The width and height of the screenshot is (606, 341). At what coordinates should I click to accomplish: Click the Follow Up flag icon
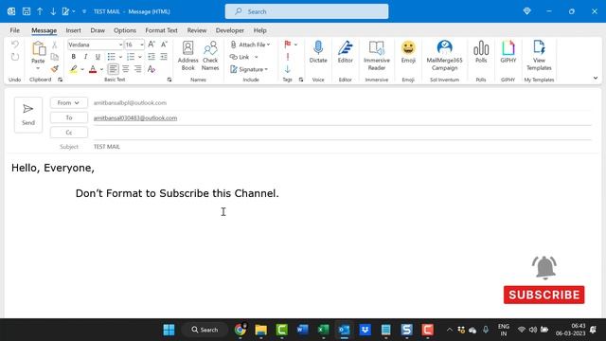(x=288, y=45)
